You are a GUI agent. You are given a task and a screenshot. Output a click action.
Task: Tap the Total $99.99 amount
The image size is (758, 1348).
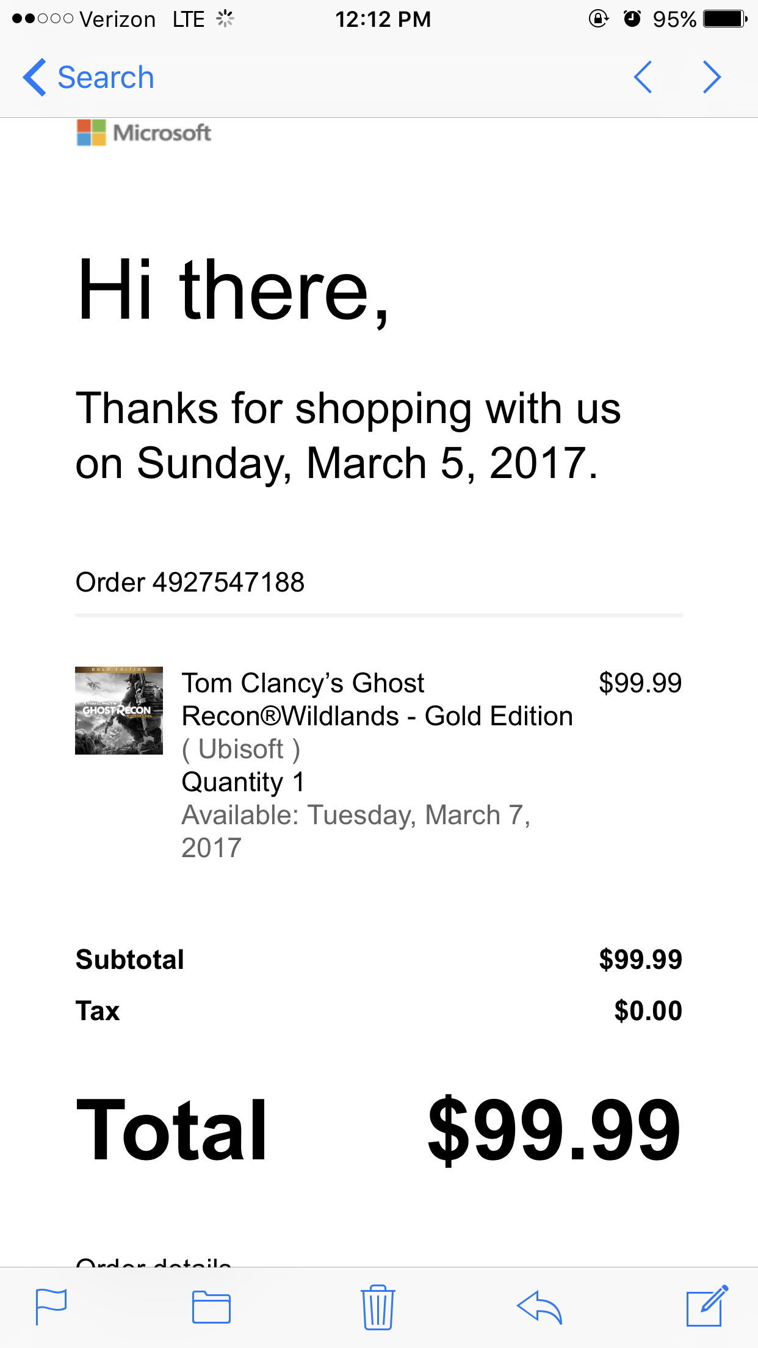pos(554,1129)
